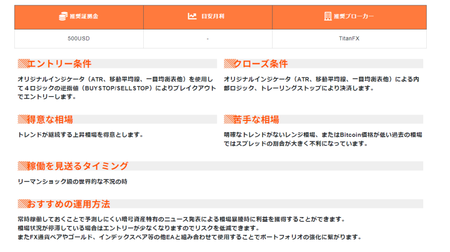Click the TitanFX table cell

[349, 39]
